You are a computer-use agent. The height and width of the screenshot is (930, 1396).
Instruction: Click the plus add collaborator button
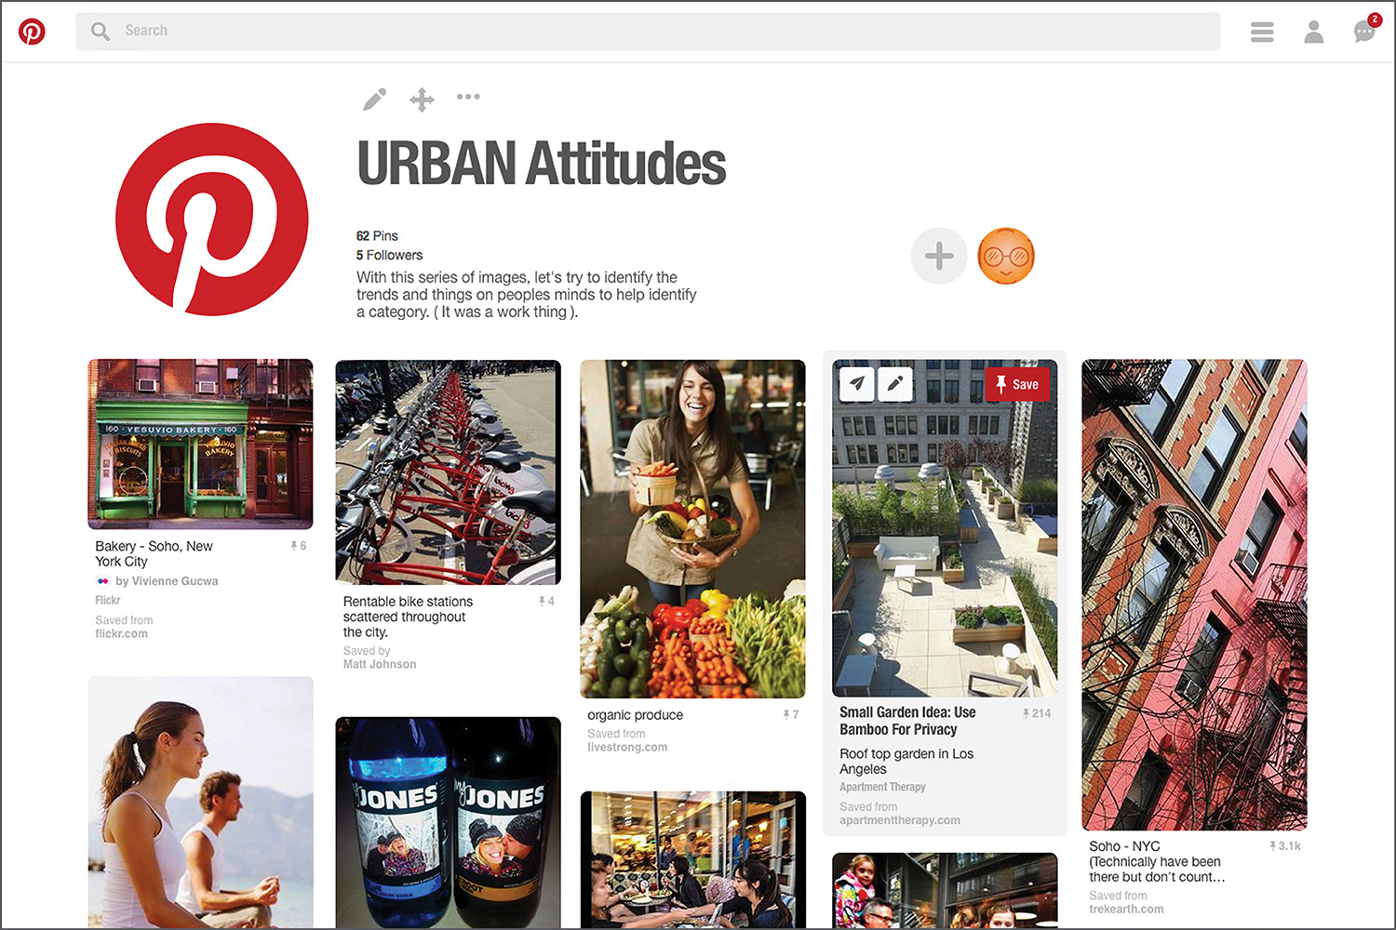coord(939,256)
